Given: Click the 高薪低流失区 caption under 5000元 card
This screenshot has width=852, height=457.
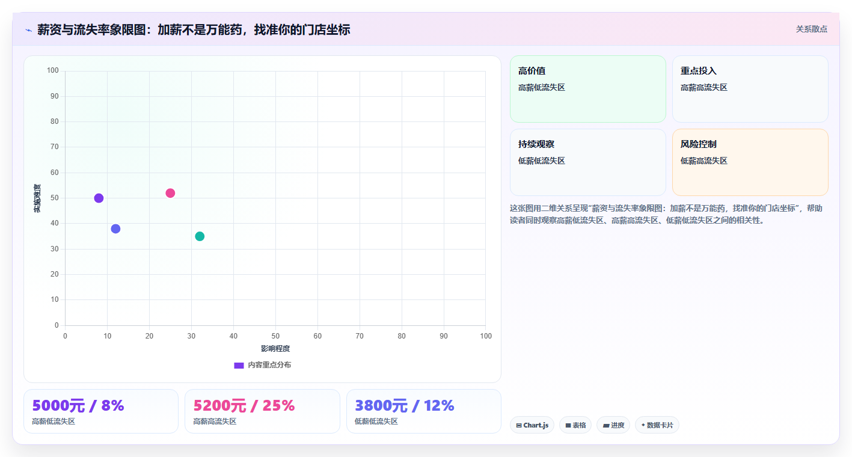Looking at the screenshot, I should click(x=54, y=422).
